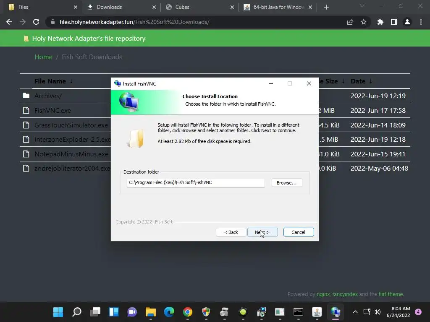Launch Microsoft Edge from taskbar
The width and height of the screenshot is (430, 322).
tap(169, 312)
